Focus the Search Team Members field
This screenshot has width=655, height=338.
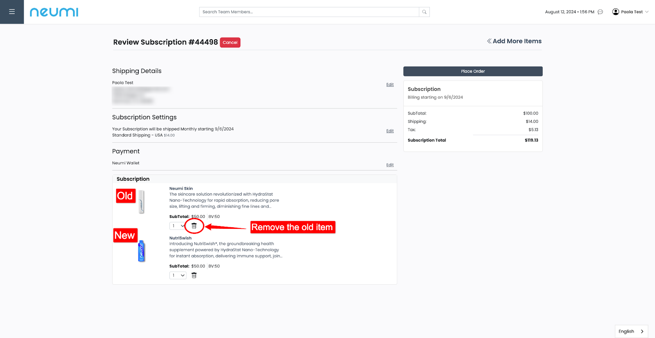pos(309,12)
